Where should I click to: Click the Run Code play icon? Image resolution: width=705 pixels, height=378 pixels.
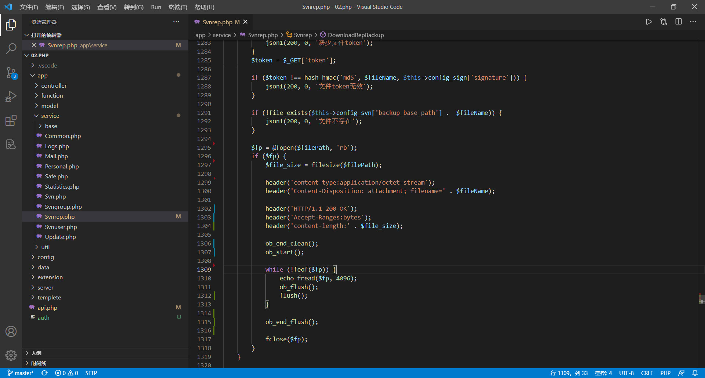click(x=649, y=22)
